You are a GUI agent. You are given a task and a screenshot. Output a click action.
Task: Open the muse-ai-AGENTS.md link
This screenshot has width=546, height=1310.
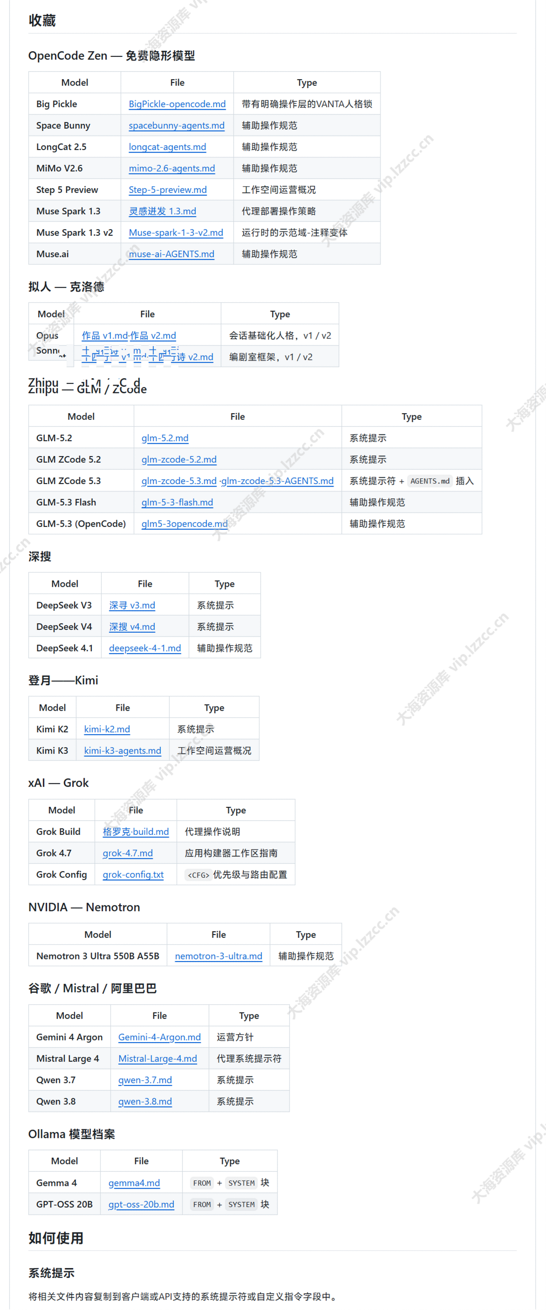click(171, 254)
